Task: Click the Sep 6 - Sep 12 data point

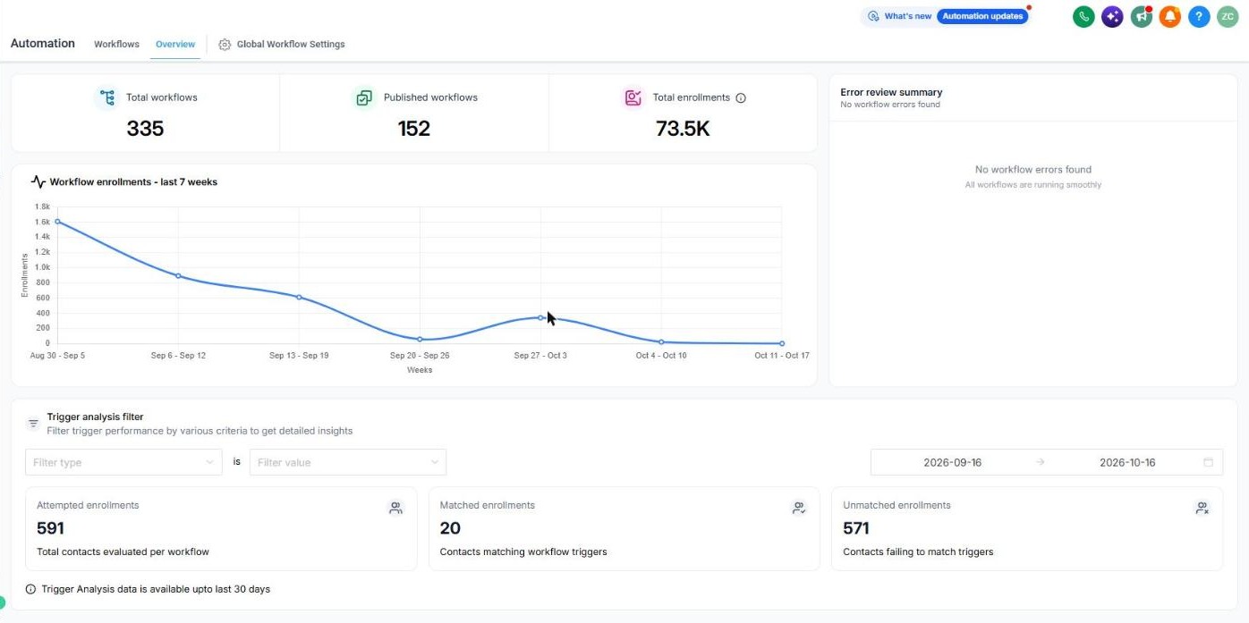Action: pyautogui.click(x=178, y=275)
